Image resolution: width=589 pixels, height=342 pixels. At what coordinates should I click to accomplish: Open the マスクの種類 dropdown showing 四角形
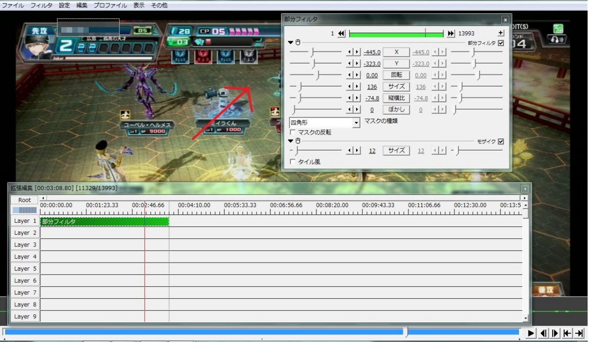point(324,123)
